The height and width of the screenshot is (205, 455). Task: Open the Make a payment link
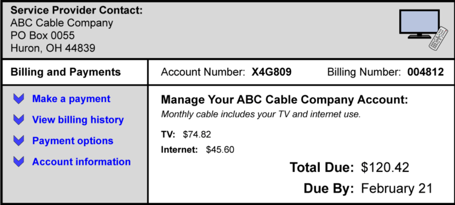point(71,99)
